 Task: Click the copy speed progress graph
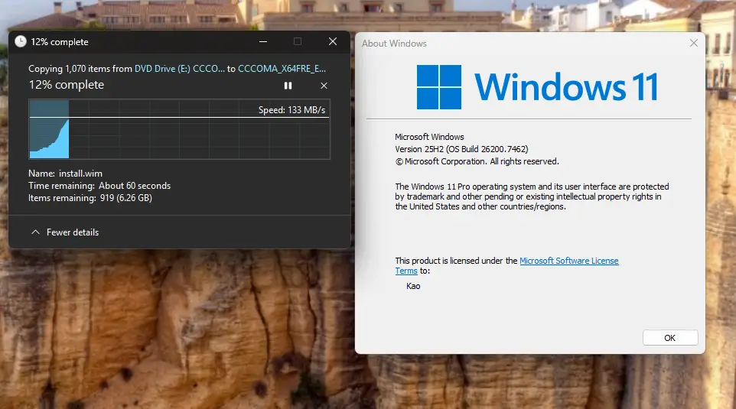[179, 129]
